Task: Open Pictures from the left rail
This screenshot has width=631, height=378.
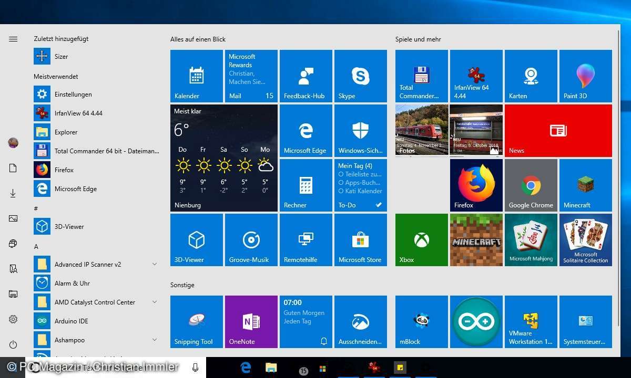Action: [13, 218]
